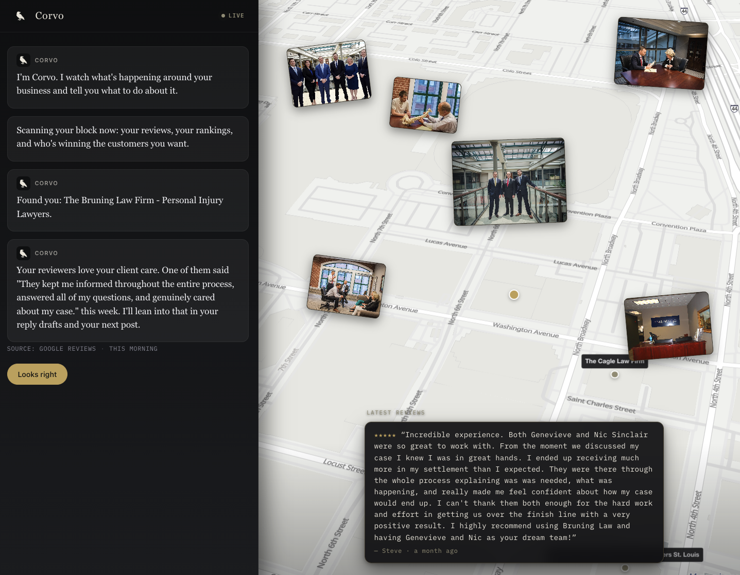Click the LATEST REVIEWS heading
The image size is (740, 575).
coord(395,412)
